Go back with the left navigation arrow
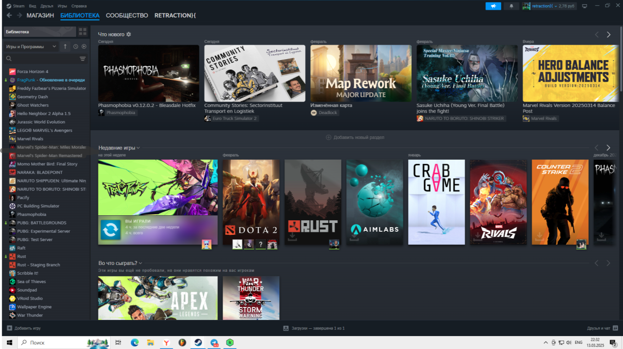This screenshot has width=623, height=349. pyautogui.click(x=9, y=16)
